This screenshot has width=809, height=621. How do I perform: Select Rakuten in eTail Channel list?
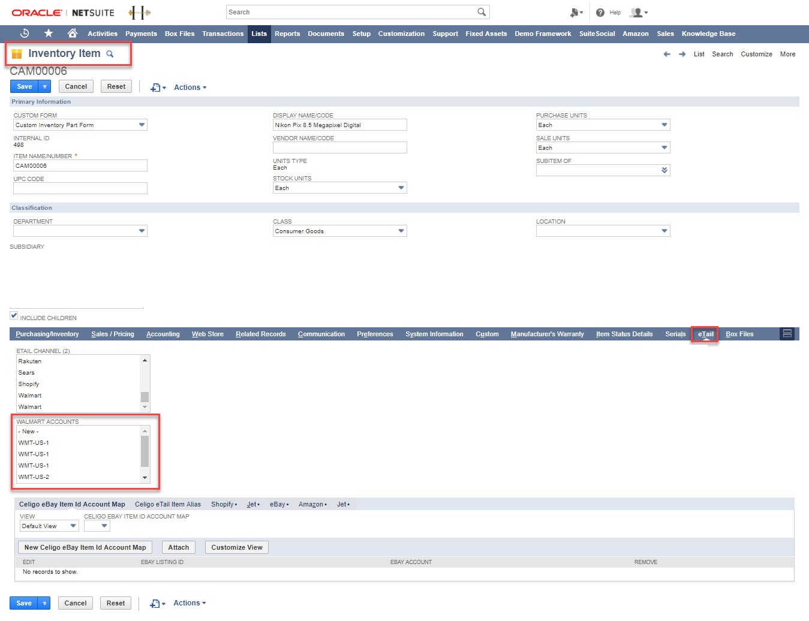coord(78,361)
